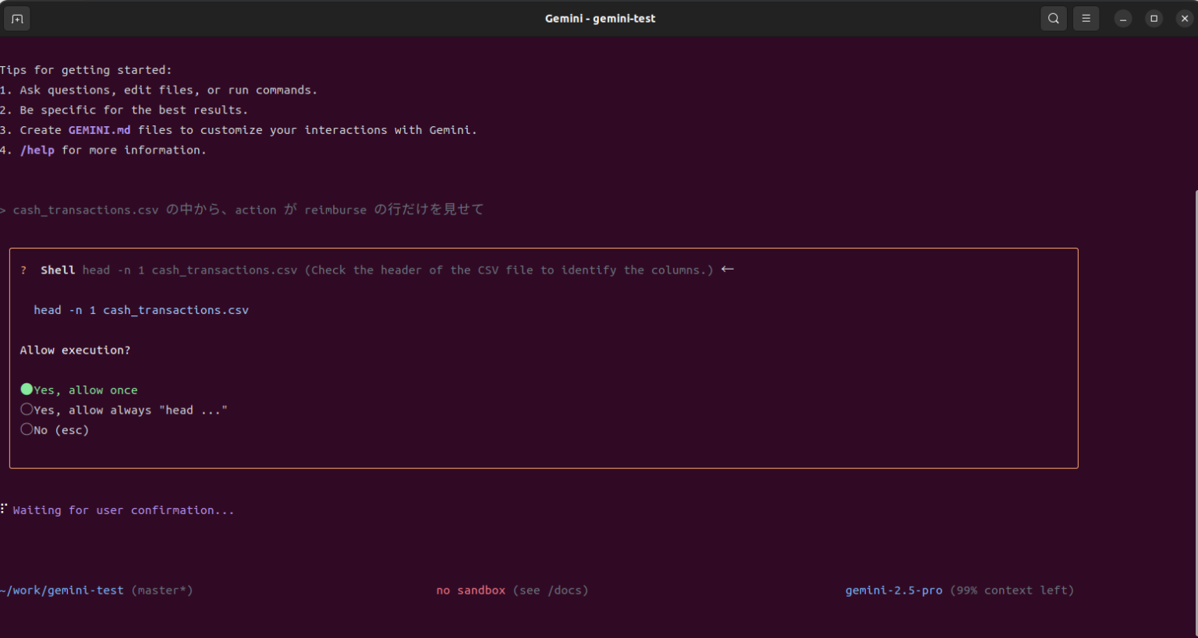
Task: Choose the No (esc) option
Action: [55, 429]
